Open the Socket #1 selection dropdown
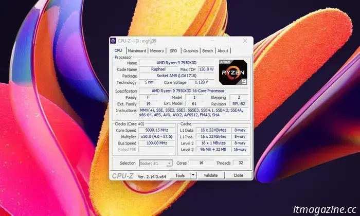The image size is (360, 216). pyautogui.click(x=156, y=163)
